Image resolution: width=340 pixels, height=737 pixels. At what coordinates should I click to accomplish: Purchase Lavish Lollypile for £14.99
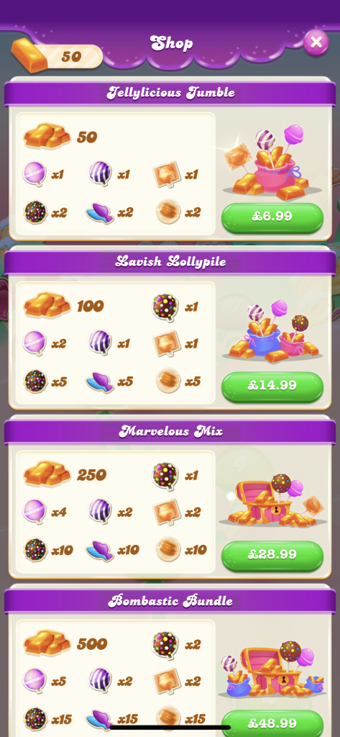(x=272, y=386)
